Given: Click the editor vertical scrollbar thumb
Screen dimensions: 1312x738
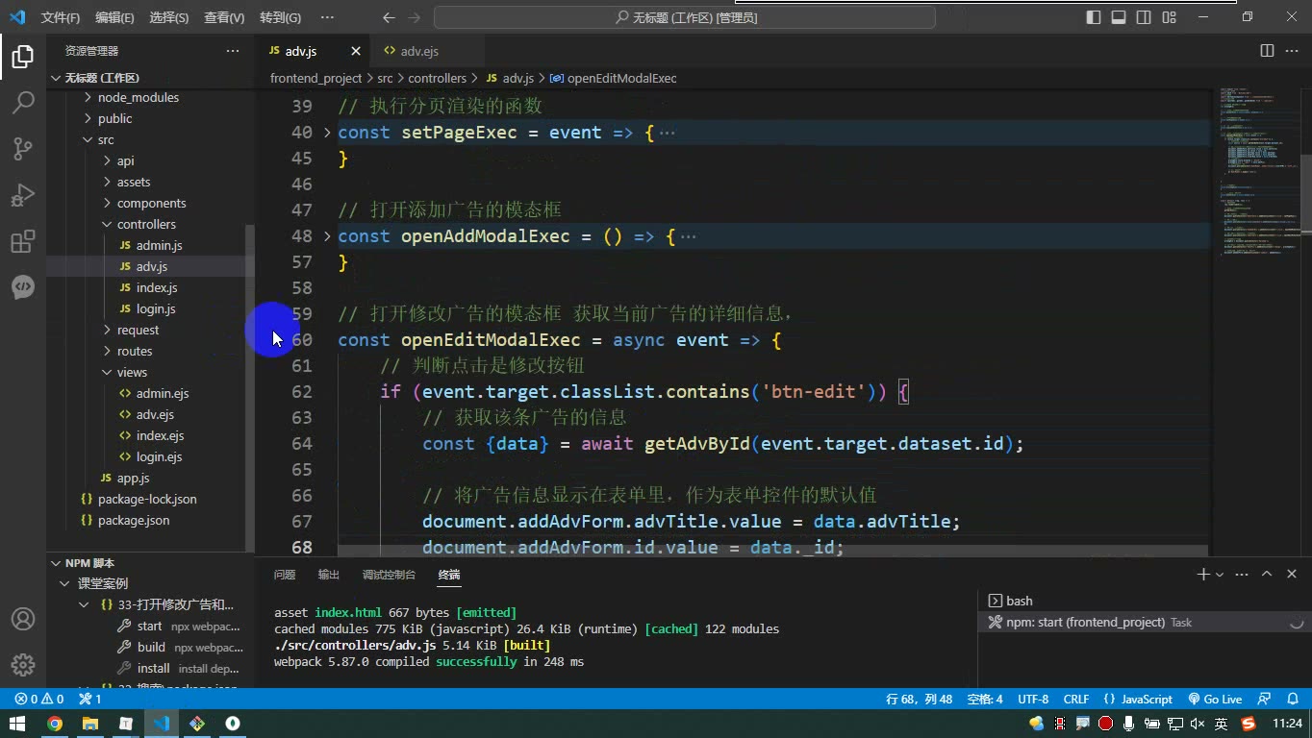Looking at the screenshot, I should (1306, 194).
